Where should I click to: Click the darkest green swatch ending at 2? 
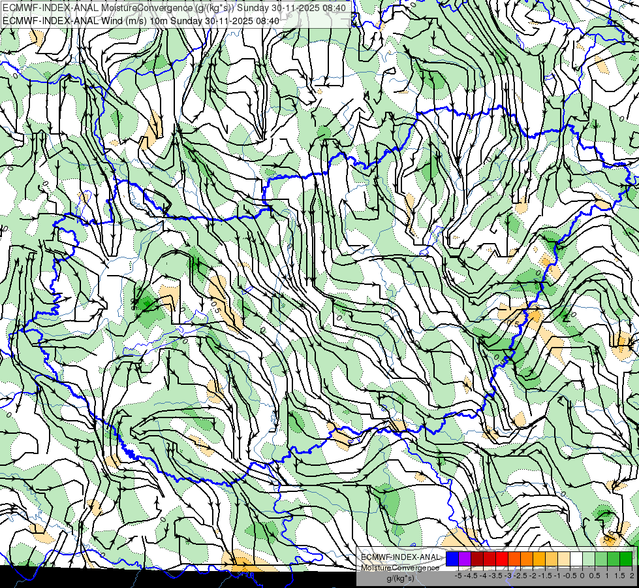(625, 559)
